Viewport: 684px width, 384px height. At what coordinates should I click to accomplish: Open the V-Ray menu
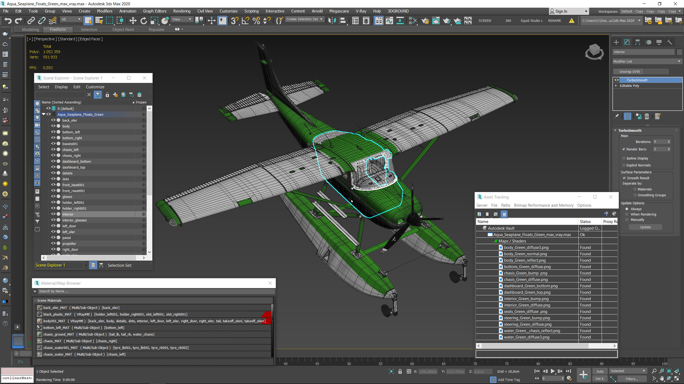tap(361, 11)
